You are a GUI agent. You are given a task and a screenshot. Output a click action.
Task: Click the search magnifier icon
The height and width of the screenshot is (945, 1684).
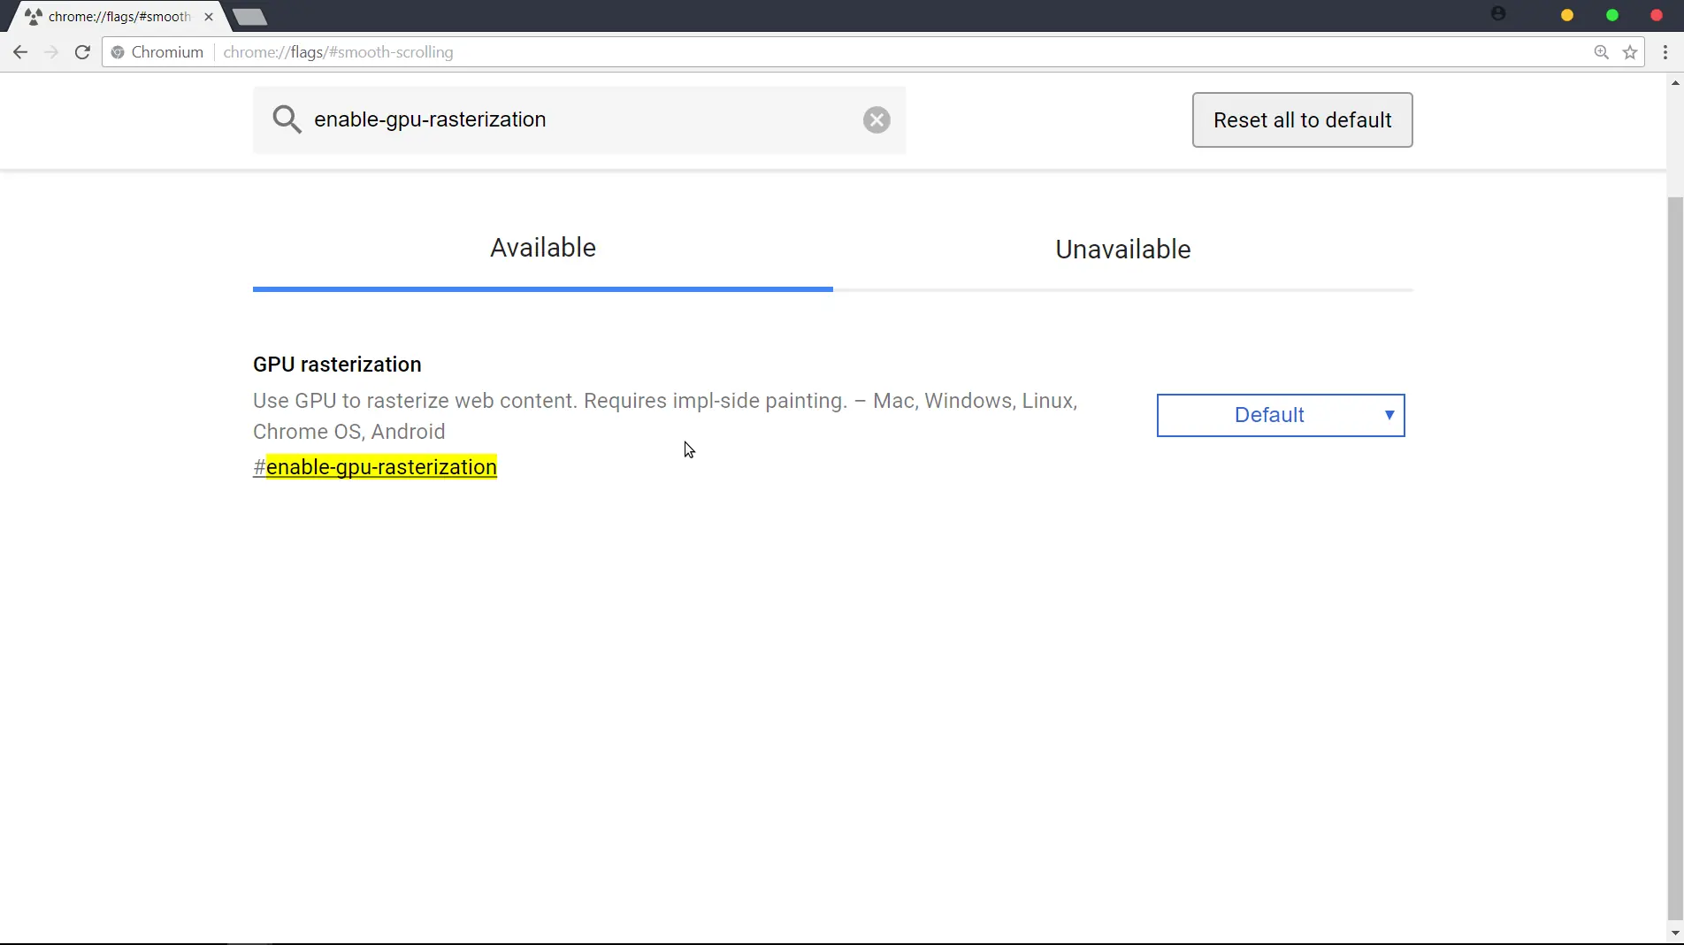pyautogui.click(x=287, y=119)
